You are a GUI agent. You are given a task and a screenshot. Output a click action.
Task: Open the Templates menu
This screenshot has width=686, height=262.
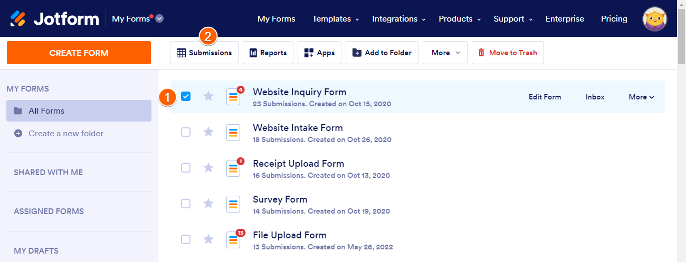(335, 19)
